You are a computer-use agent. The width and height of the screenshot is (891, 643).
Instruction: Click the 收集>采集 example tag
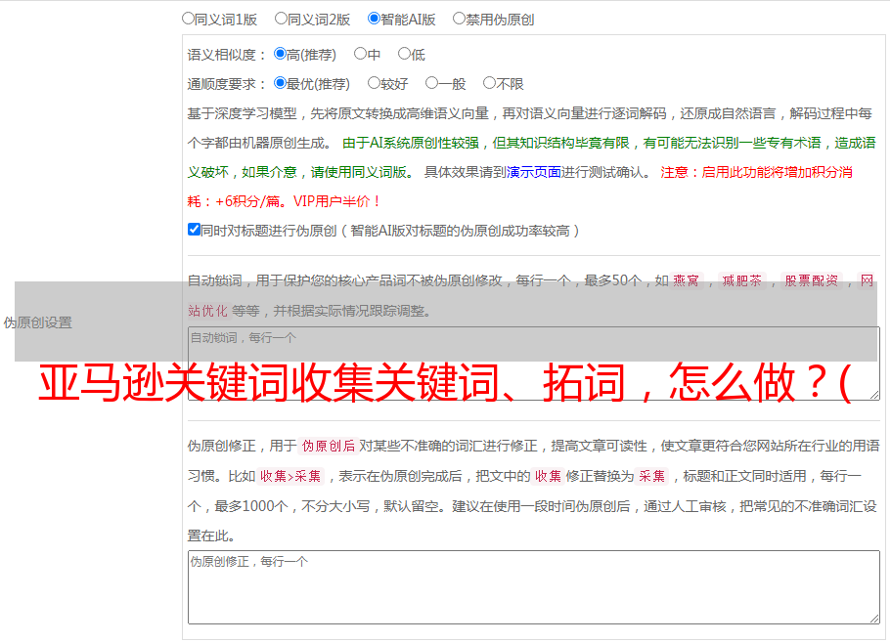pyautogui.click(x=290, y=476)
